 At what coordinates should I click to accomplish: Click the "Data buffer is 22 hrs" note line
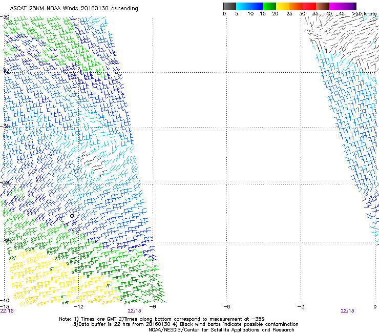185,324
